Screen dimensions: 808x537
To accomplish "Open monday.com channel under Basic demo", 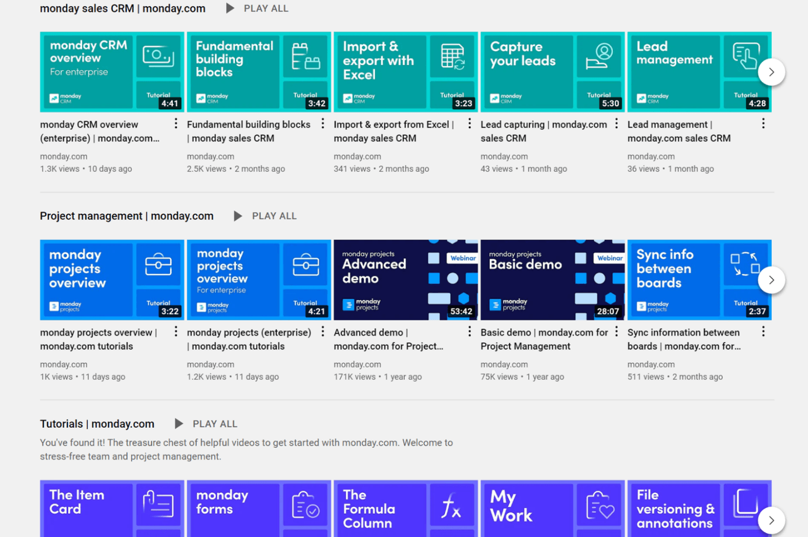I will [504, 364].
